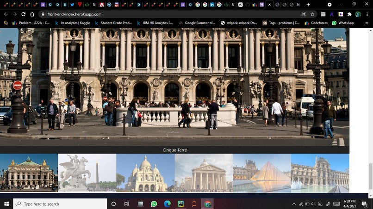Open Cortana from the taskbar circle
The height and width of the screenshot is (209, 373).
[x=113, y=204]
